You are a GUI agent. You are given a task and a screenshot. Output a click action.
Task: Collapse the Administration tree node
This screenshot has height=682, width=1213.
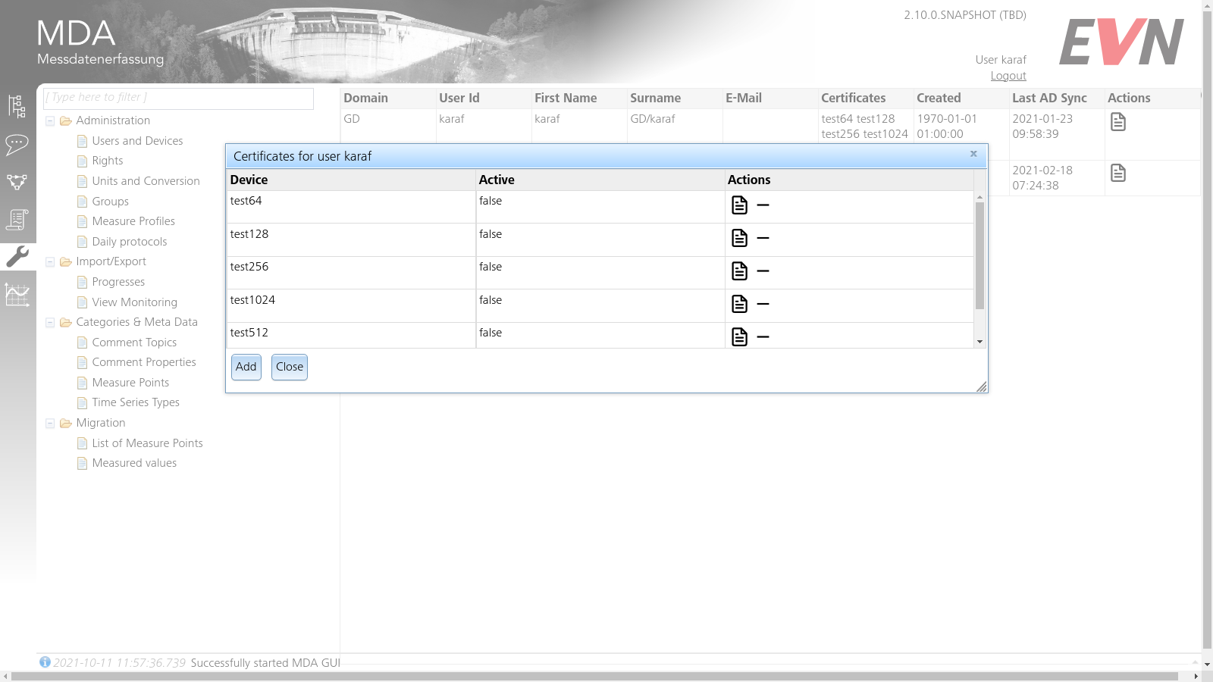coord(50,120)
